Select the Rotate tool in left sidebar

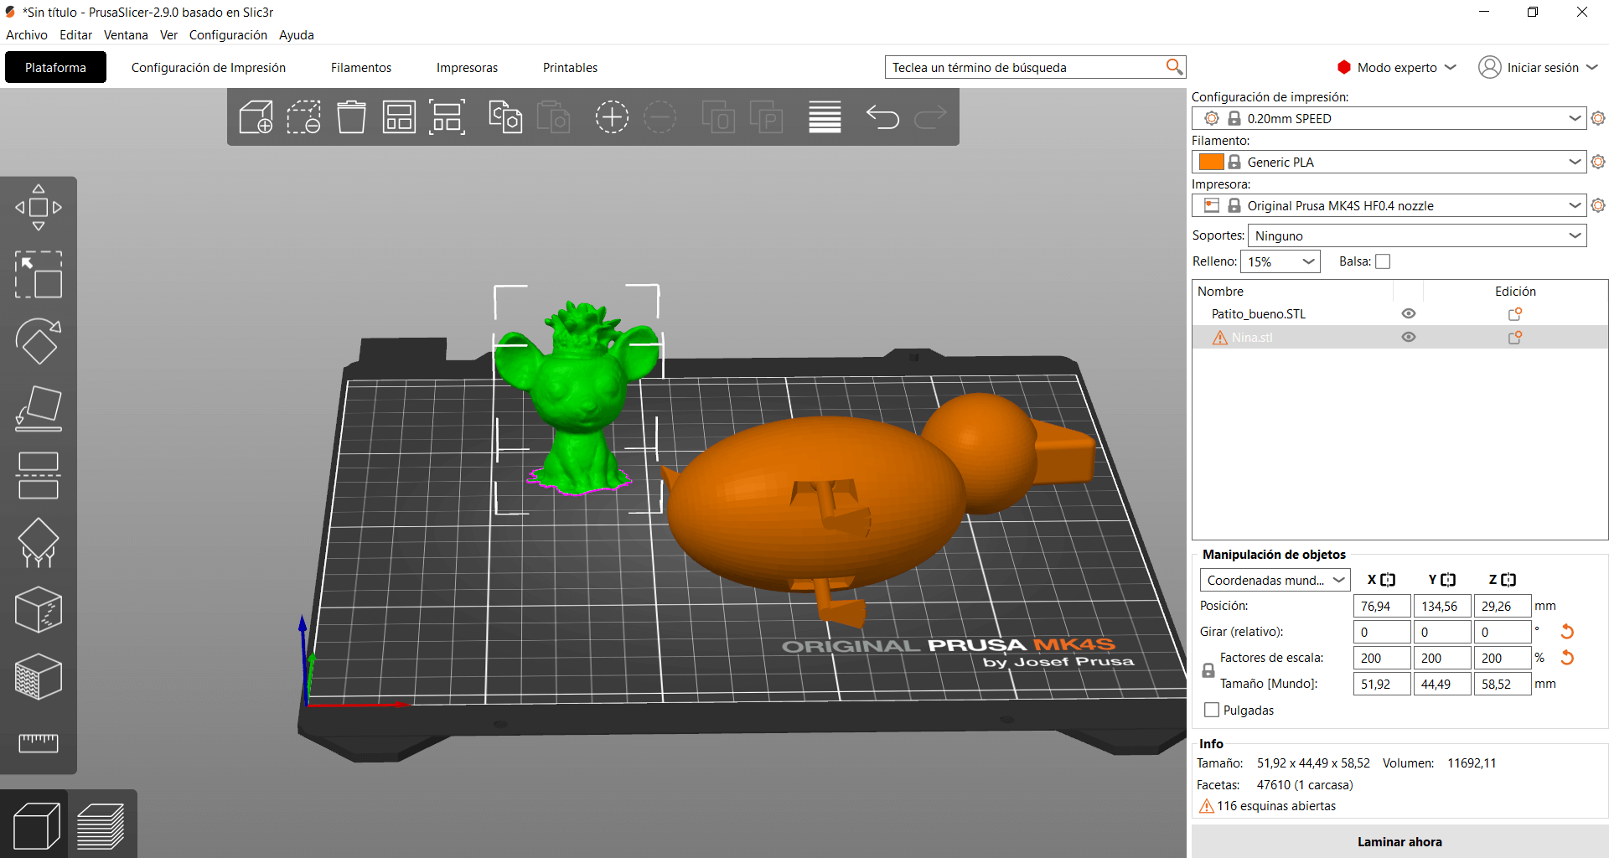point(39,341)
